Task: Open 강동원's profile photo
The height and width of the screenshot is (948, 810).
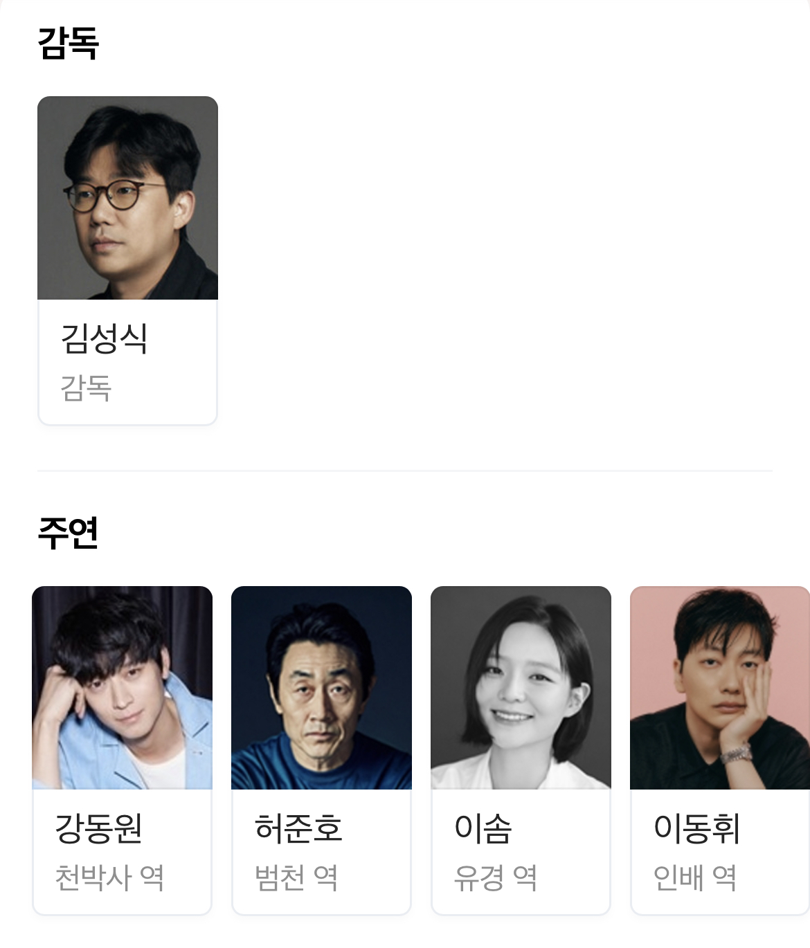Action: [122, 688]
